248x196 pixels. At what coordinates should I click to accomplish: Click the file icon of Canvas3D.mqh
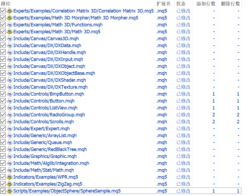[10, 39]
